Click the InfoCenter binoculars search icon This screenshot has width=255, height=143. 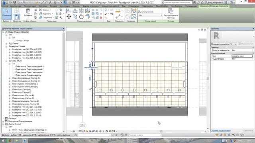click(x=195, y=2)
